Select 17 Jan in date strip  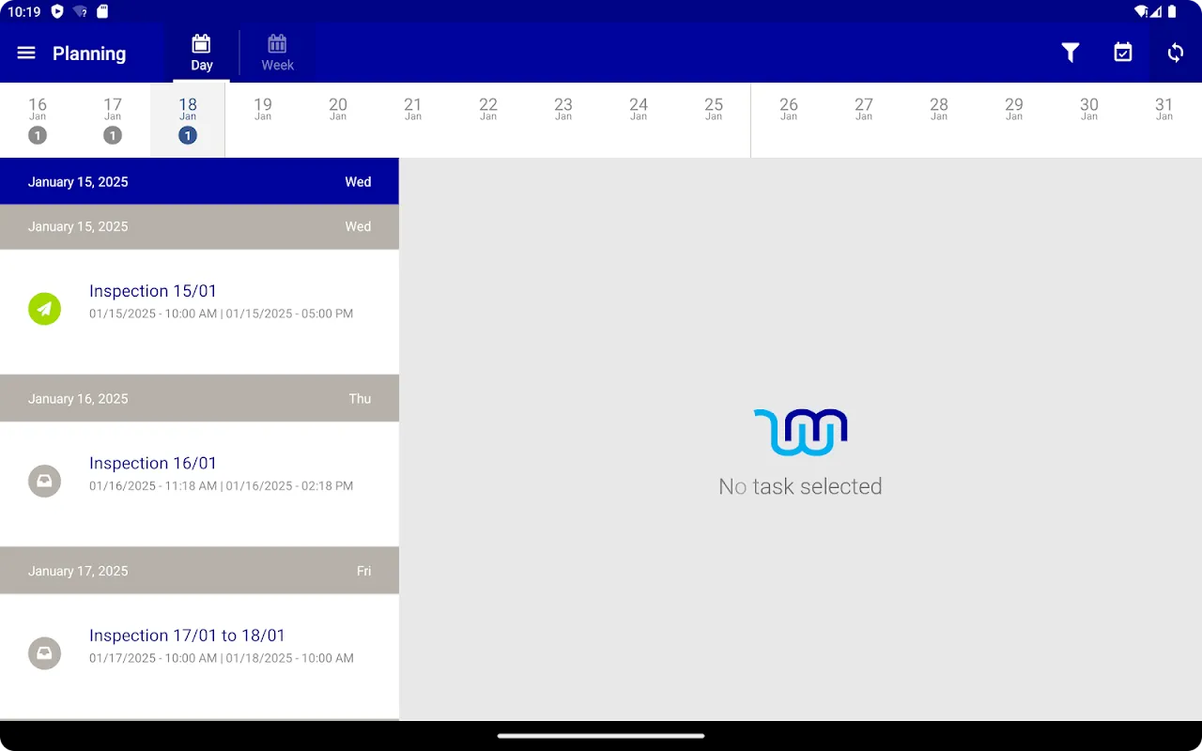point(113,120)
